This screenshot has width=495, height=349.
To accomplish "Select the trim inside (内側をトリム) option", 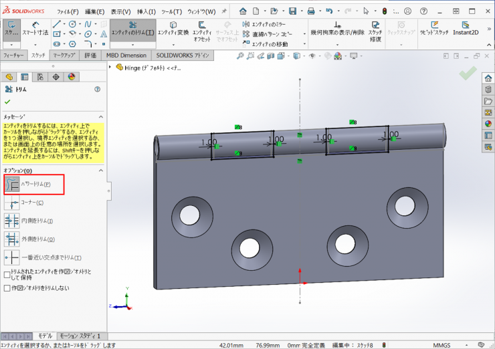I will coord(12,221).
